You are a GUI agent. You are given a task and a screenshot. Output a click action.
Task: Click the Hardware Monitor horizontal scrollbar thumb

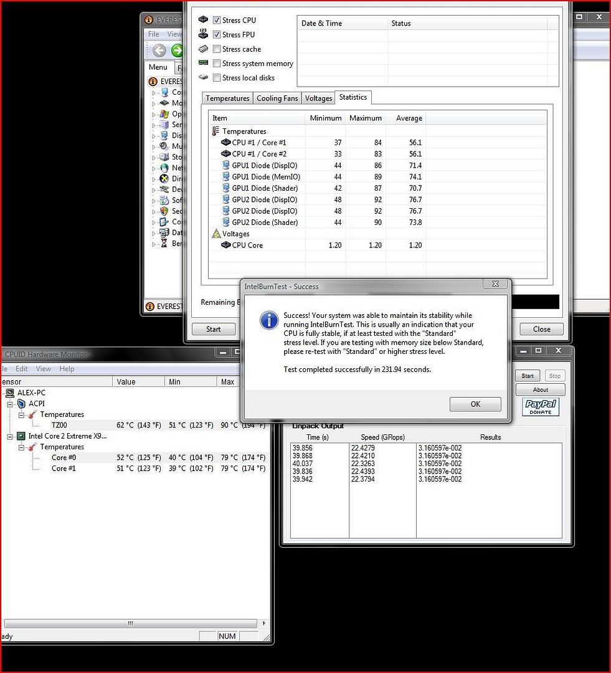tap(130, 623)
